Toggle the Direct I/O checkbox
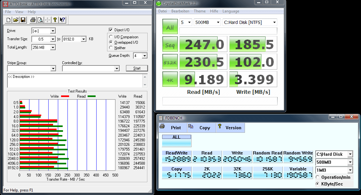Screen dimensions: 361x195 tap(111, 30)
